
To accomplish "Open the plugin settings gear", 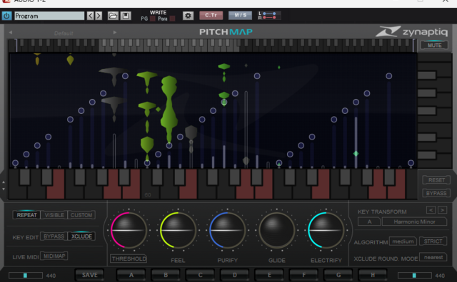I will point(188,16).
